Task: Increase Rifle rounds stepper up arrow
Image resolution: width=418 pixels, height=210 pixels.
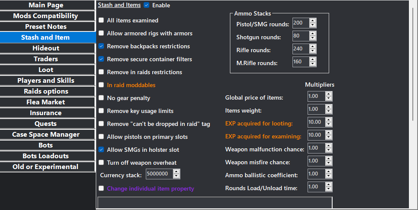Action: 313,47
